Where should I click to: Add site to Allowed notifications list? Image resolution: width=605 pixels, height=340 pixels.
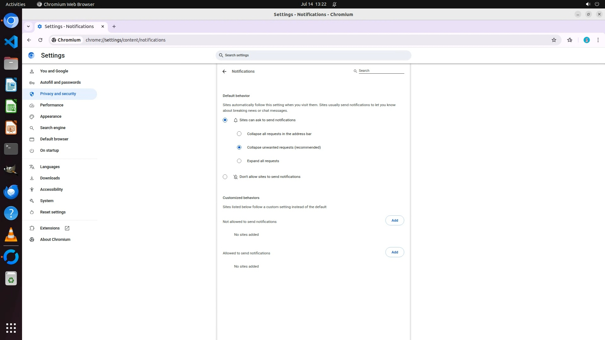pyautogui.click(x=395, y=252)
